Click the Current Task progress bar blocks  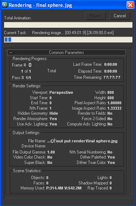tap(8, 40)
